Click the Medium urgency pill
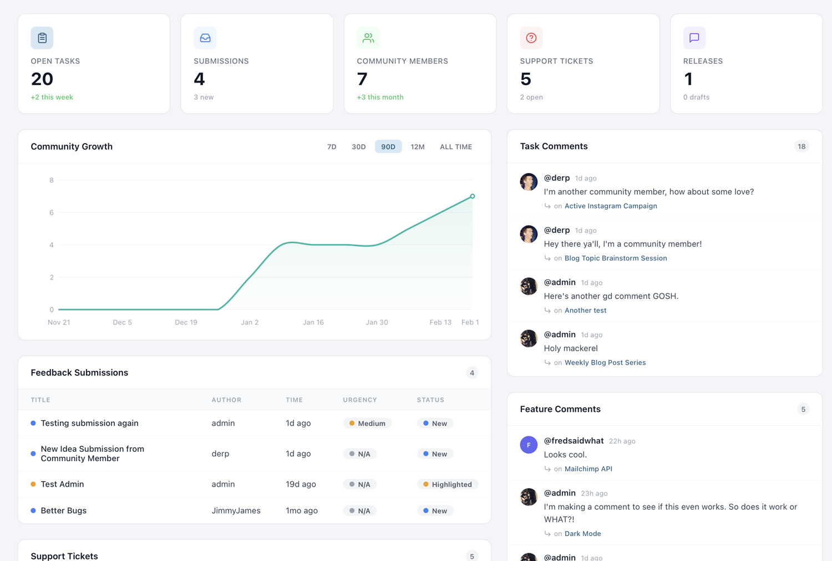 click(367, 423)
